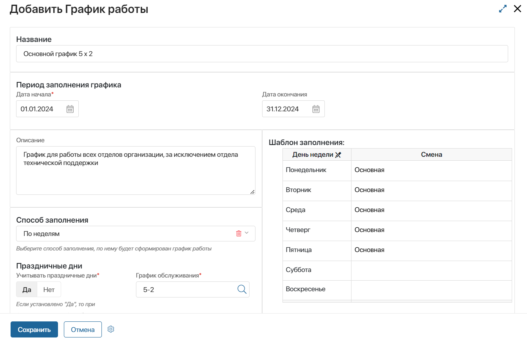Set Учитывать праздничные дни to Да
The width and height of the screenshot is (527, 341).
(x=27, y=290)
